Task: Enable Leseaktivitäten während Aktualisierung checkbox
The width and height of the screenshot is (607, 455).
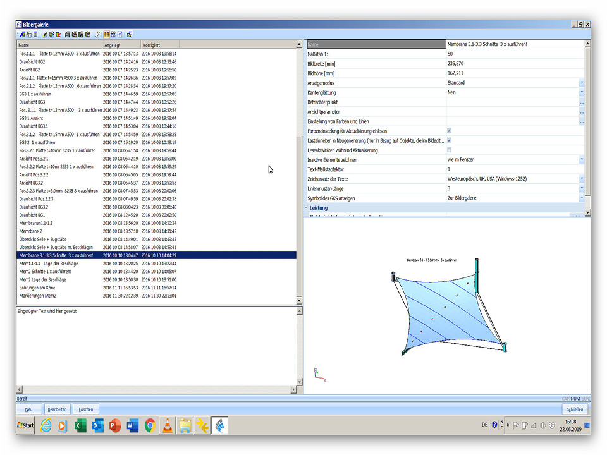Action: (449, 150)
